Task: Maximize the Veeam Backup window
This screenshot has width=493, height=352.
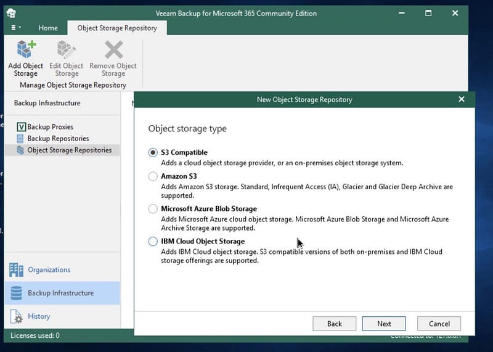Action: click(x=428, y=13)
